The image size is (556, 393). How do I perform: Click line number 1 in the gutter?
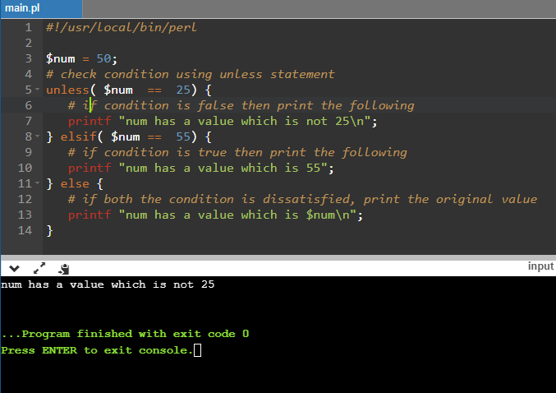[x=29, y=27]
